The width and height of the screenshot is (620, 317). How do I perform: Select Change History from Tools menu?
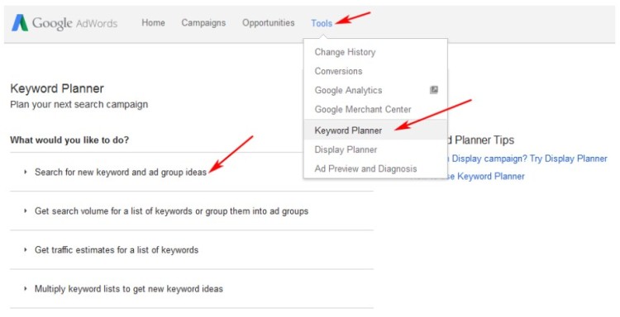pos(345,52)
